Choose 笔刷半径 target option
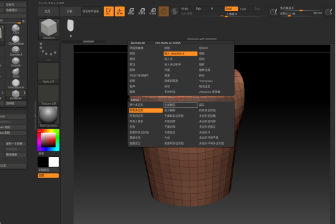The image size is (336, 224). click(x=135, y=138)
